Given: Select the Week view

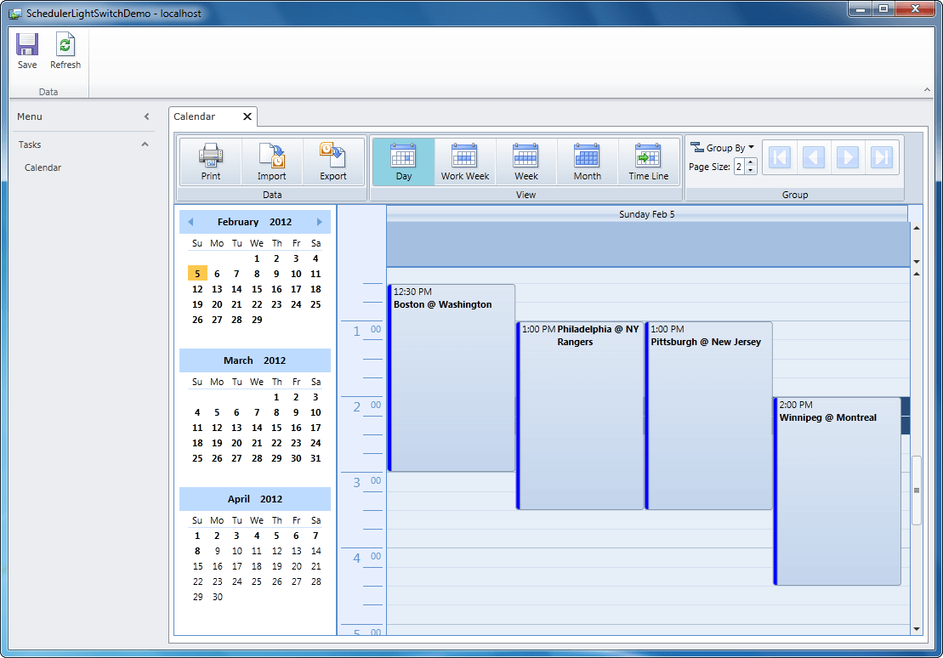Looking at the screenshot, I should (x=525, y=162).
